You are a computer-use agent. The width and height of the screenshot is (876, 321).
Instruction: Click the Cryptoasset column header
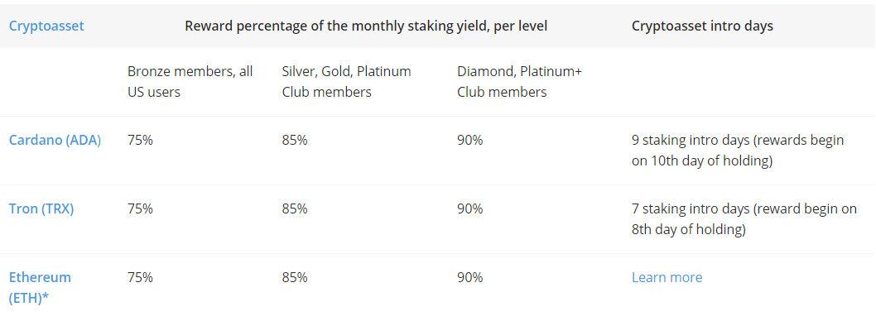(x=46, y=26)
